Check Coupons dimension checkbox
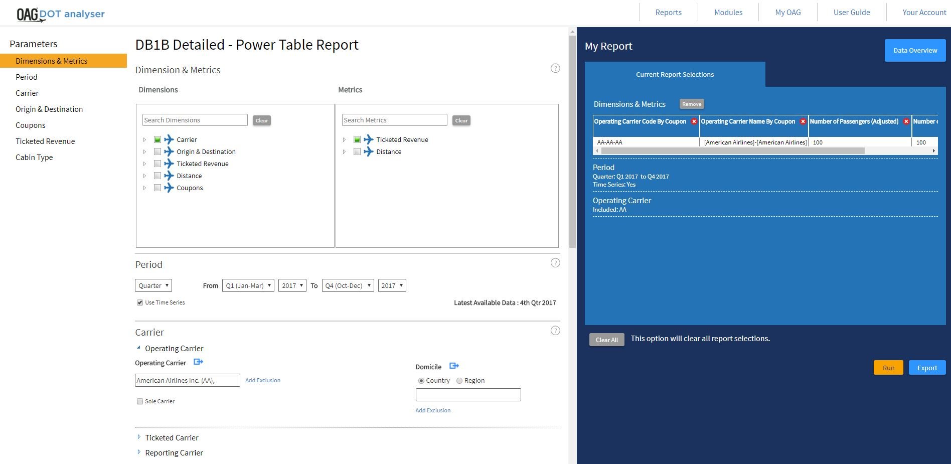This screenshot has width=951, height=464. (x=157, y=188)
